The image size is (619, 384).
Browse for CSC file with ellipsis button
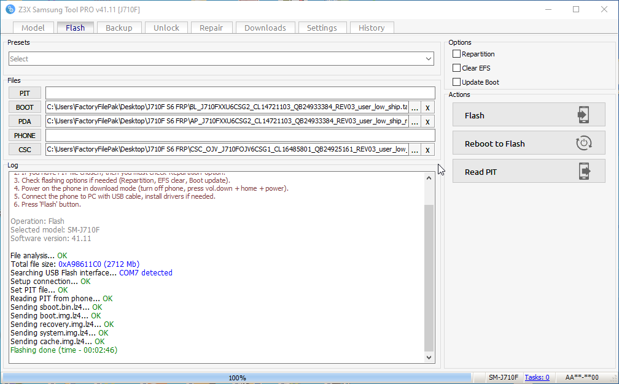415,150
